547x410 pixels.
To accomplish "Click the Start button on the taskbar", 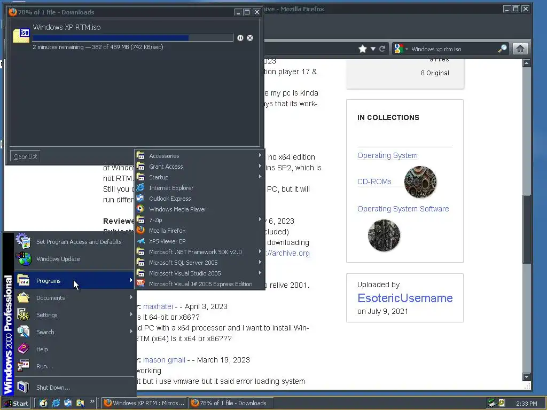I will pos(16,404).
